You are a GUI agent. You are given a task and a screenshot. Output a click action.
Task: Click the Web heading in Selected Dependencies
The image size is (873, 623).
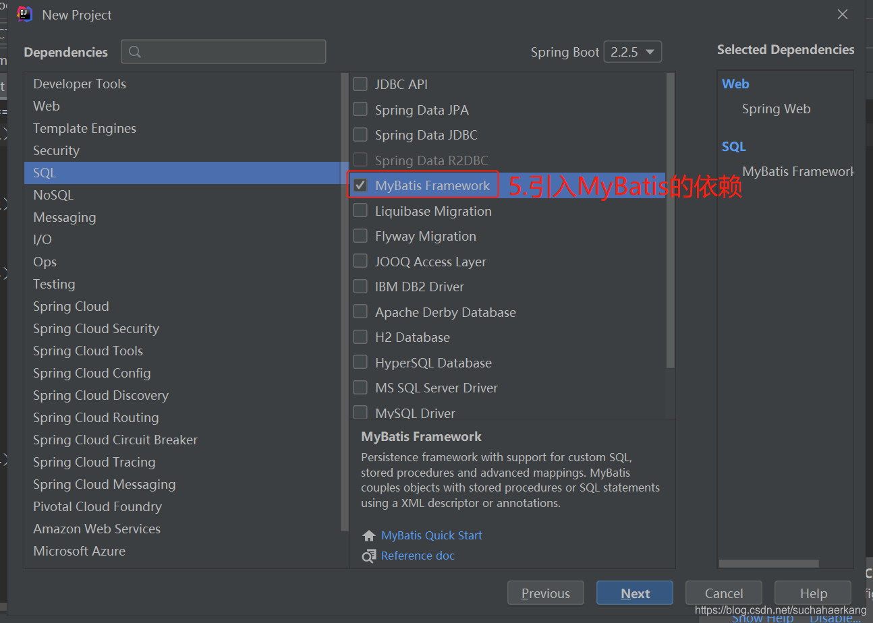click(x=735, y=84)
